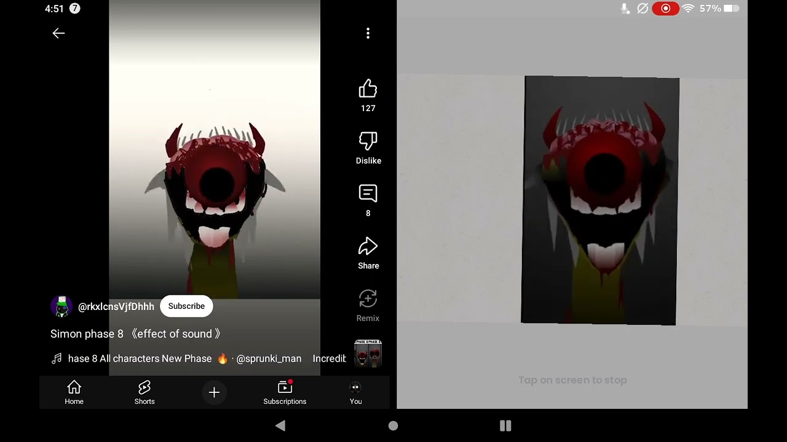Open the You profile tab
Viewport: 787px width, 442px height.
[x=355, y=392]
